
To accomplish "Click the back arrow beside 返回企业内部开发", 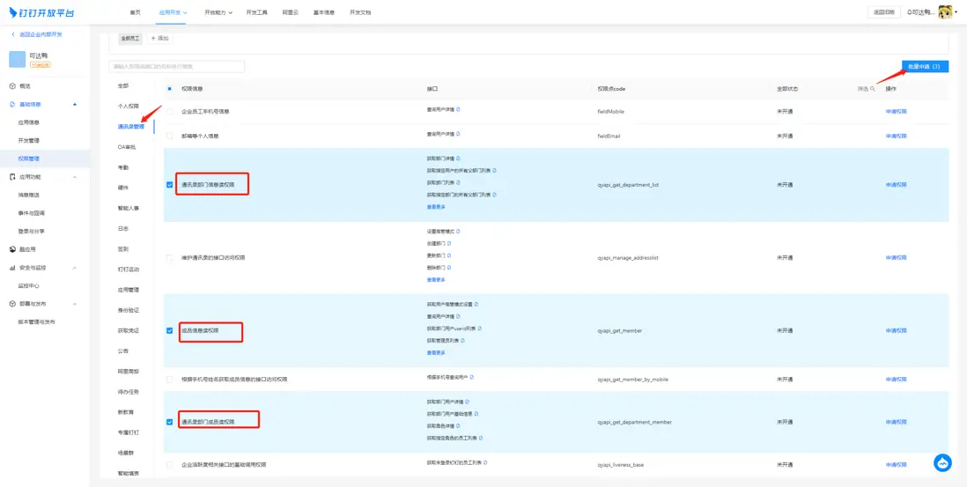I will tap(13, 34).
